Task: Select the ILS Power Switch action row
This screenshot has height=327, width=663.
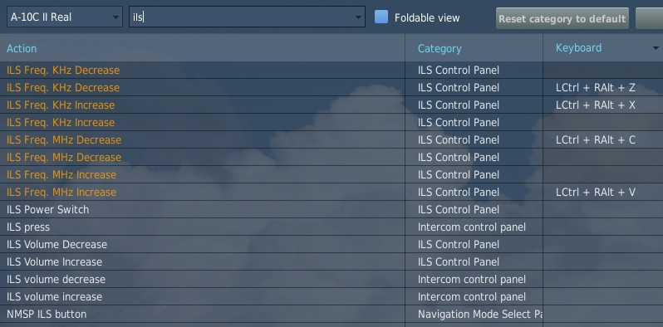Action: [203, 209]
